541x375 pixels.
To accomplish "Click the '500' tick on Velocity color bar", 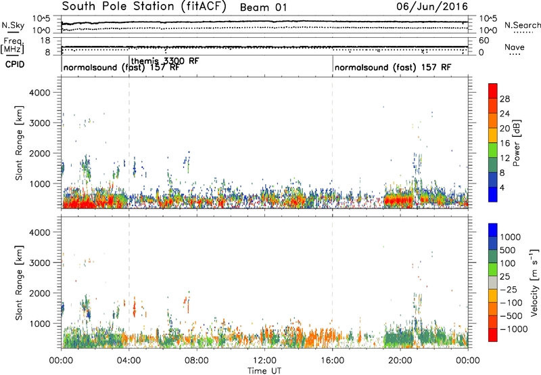I will tap(507, 250).
